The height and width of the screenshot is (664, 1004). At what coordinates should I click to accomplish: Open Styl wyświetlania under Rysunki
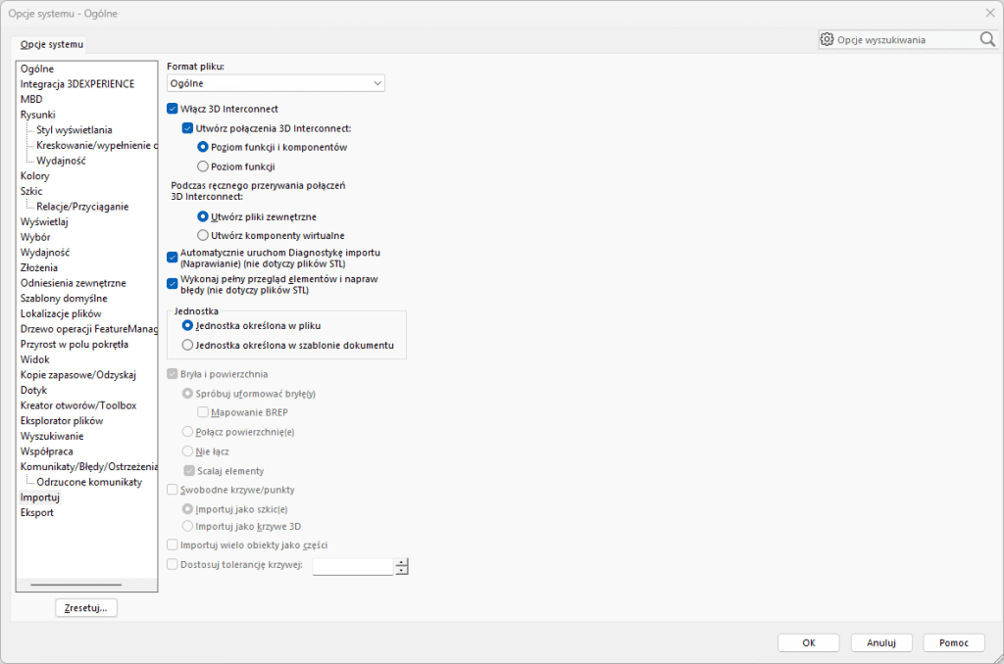tap(75, 129)
